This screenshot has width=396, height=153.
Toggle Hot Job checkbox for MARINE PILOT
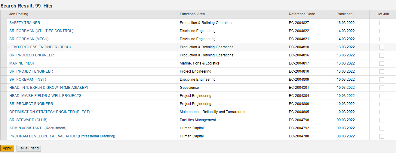(x=382, y=63)
